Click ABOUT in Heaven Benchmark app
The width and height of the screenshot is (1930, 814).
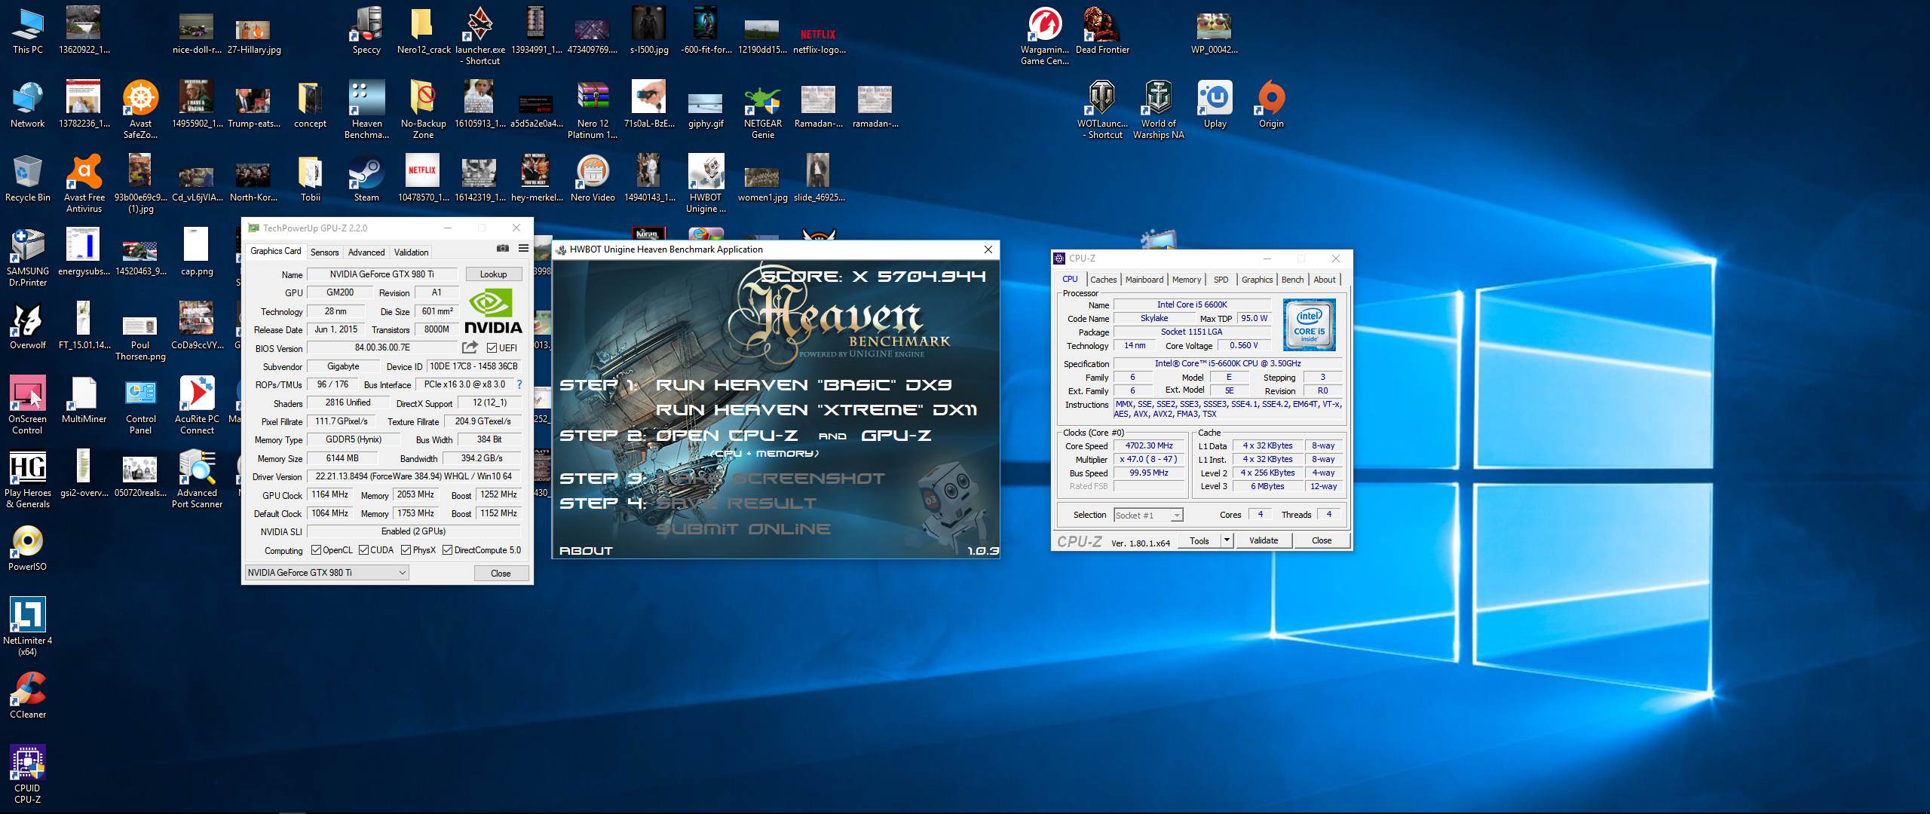tap(586, 551)
